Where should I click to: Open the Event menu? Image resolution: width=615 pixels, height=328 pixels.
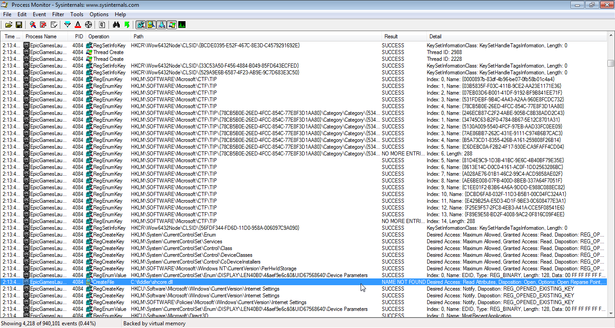pos(39,14)
